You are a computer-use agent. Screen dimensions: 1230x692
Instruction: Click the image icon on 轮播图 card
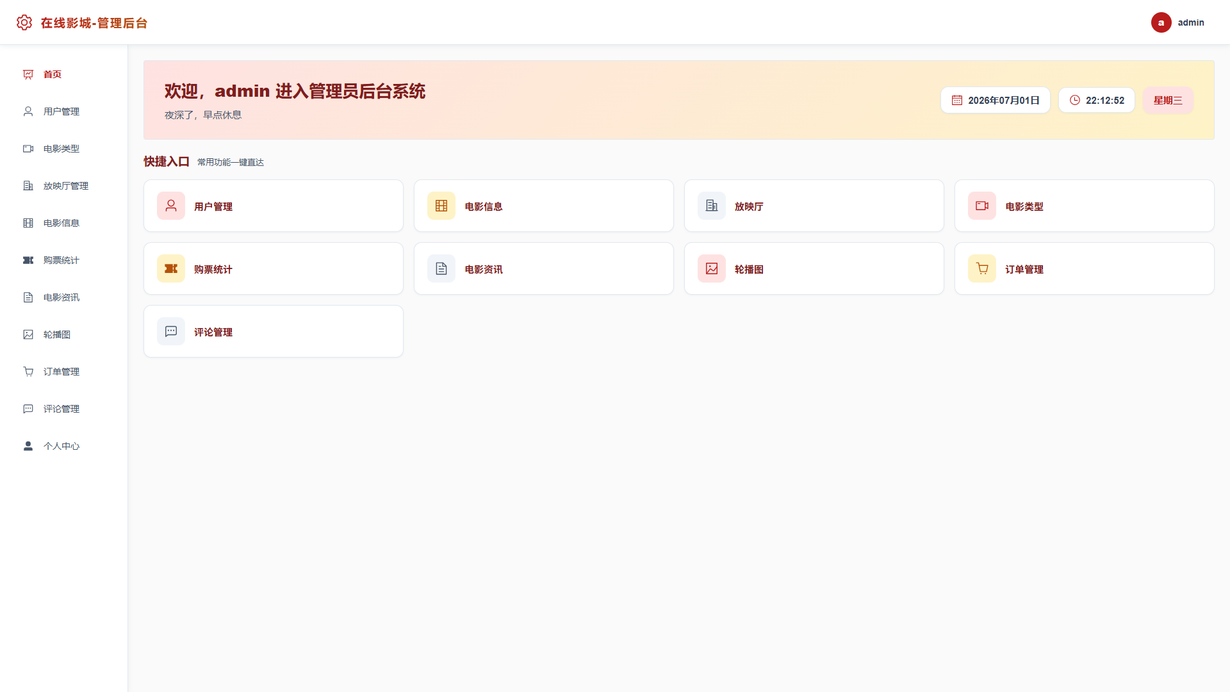pos(712,268)
